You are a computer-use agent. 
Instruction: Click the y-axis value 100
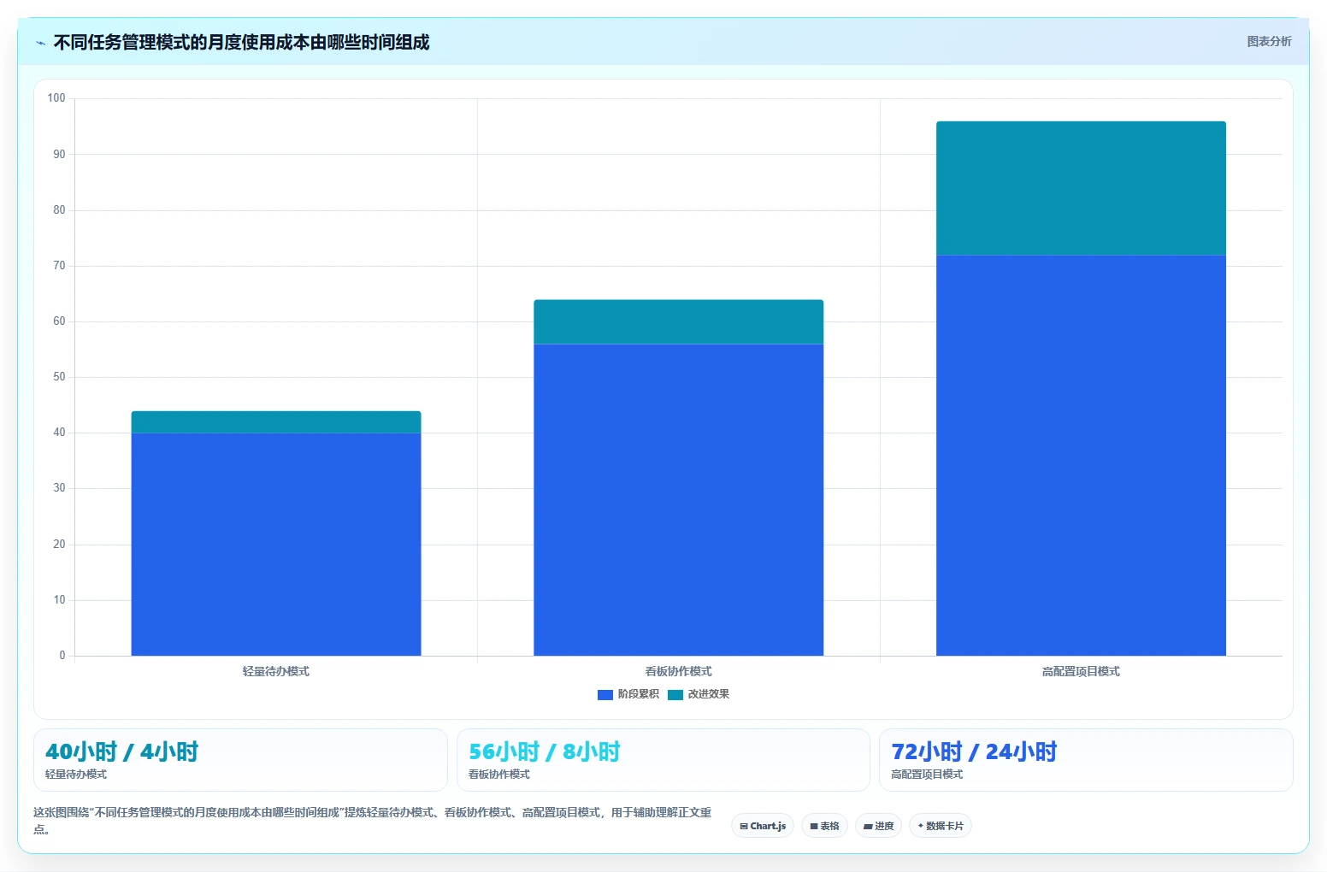56,98
